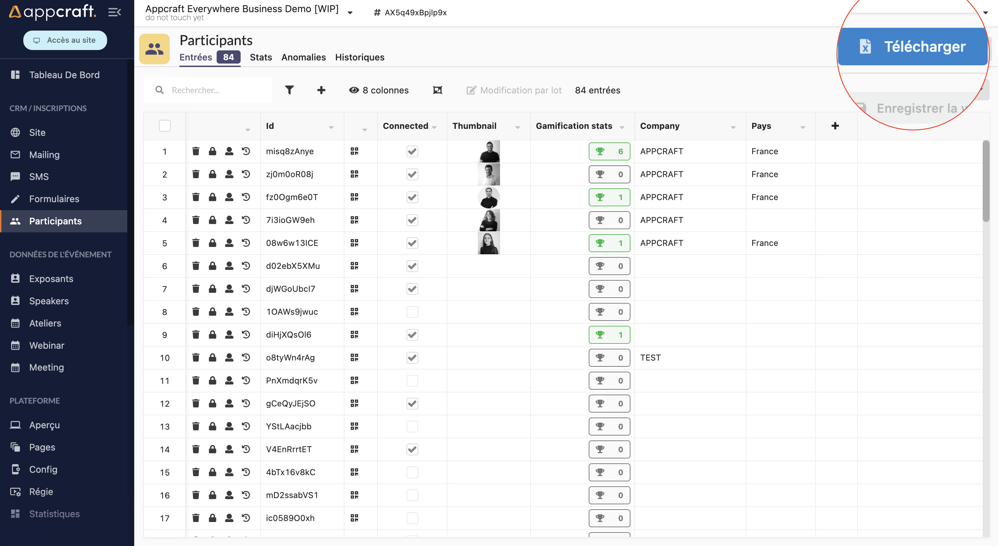This screenshot has width=998, height=546.
Task: Toggle the select-all checkbox in the header
Action: tap(165, 126)
